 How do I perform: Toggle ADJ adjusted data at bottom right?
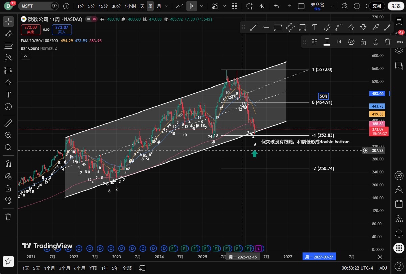point(383,268)
